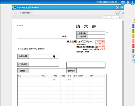Click the 請求書 title heading
The image size is (135, 106).
click(x=86, y=27)
